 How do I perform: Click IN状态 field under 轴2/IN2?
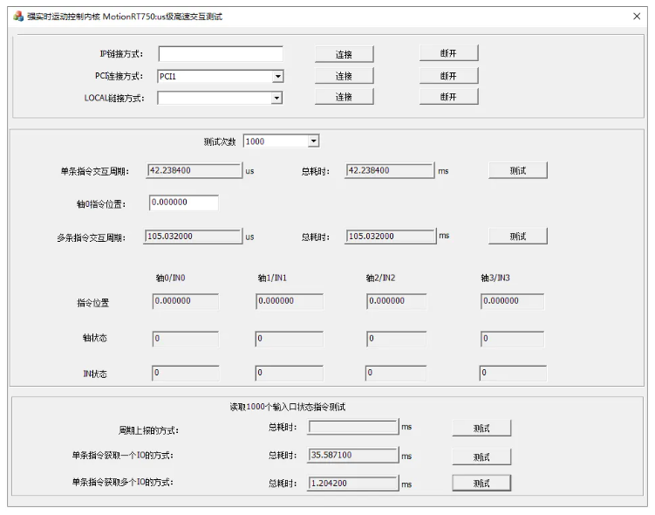(x=396, y=374)
